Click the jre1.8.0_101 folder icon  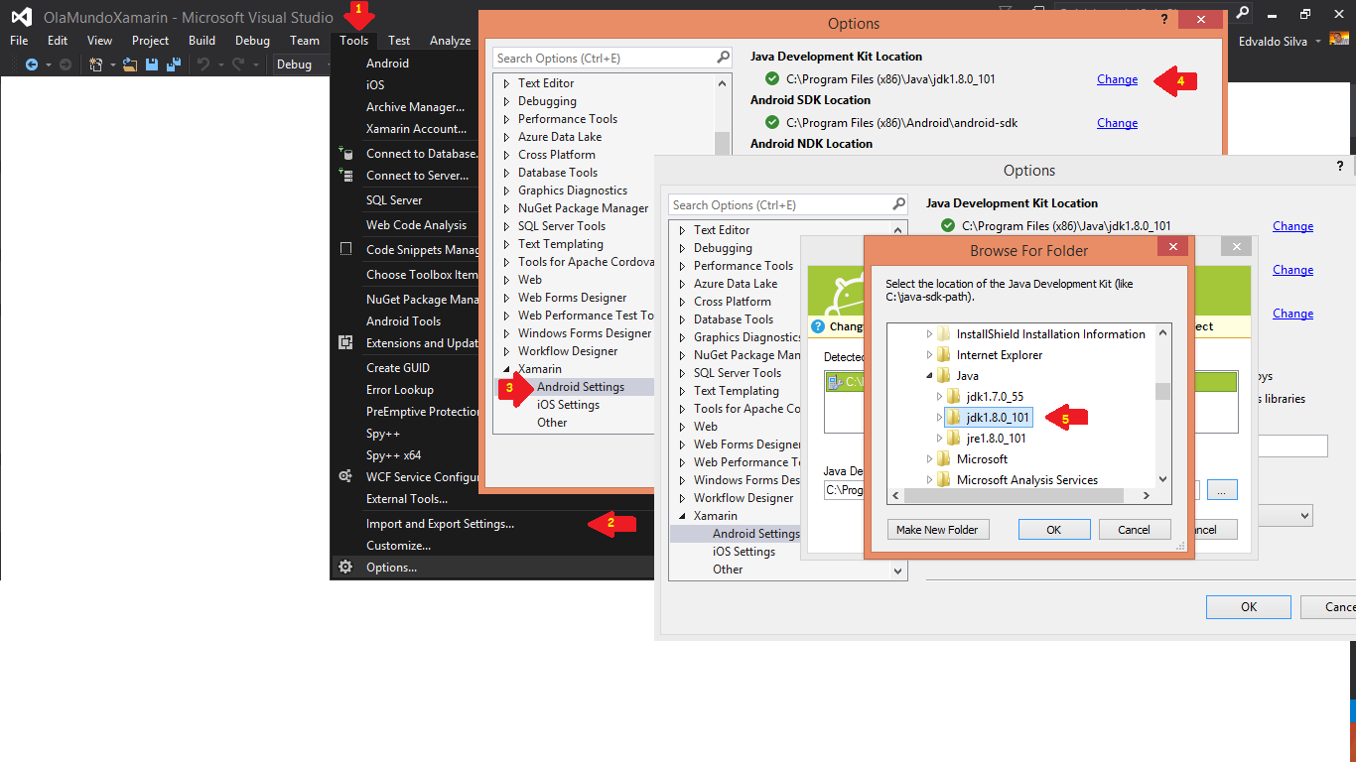point(953,438)
